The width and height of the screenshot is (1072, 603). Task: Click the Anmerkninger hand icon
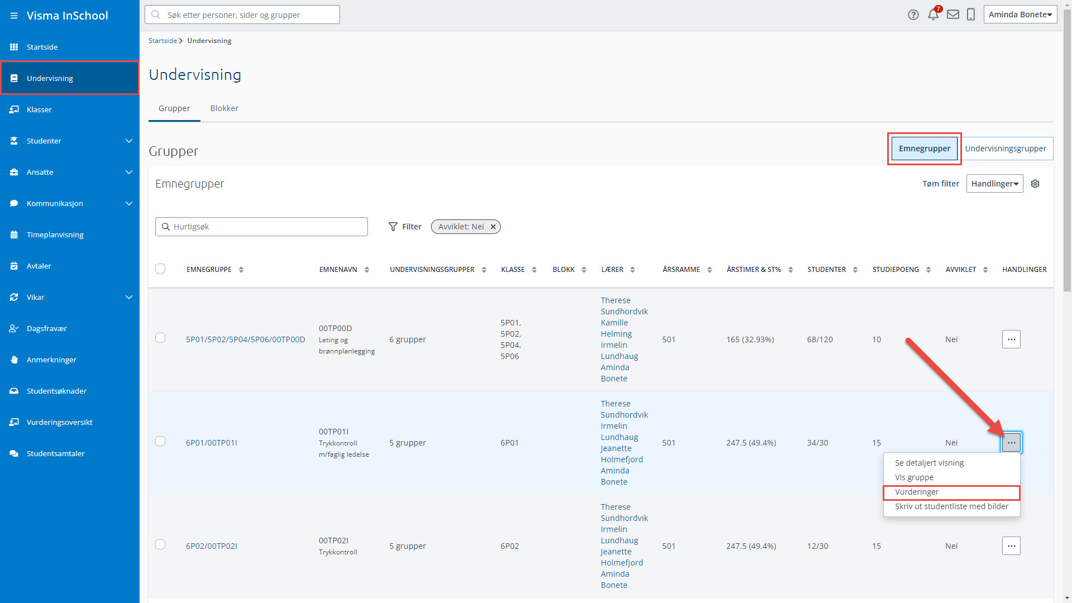[x=14, y=360]
